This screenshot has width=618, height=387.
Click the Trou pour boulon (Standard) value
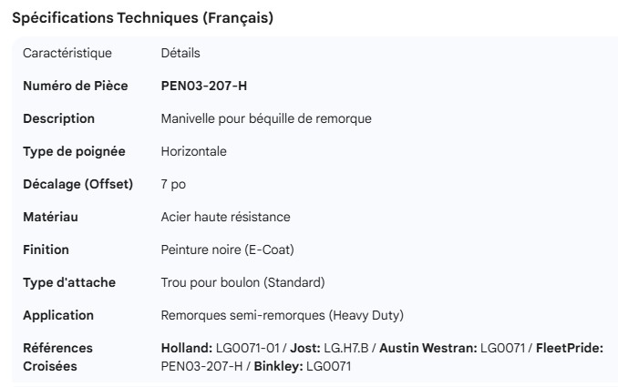242,283
